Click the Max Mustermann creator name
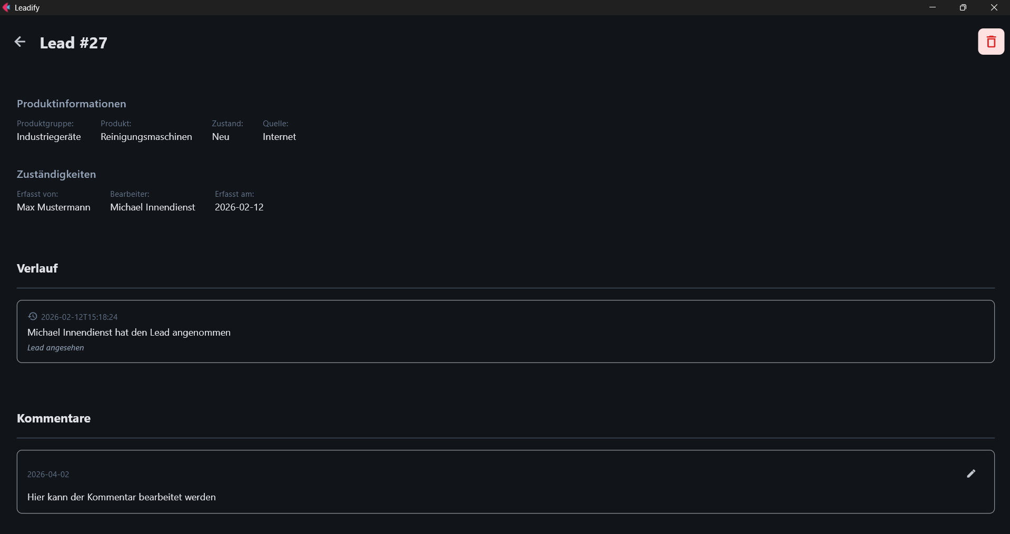Viewport: 1010px width, 534px height. (x=54, y=207)
